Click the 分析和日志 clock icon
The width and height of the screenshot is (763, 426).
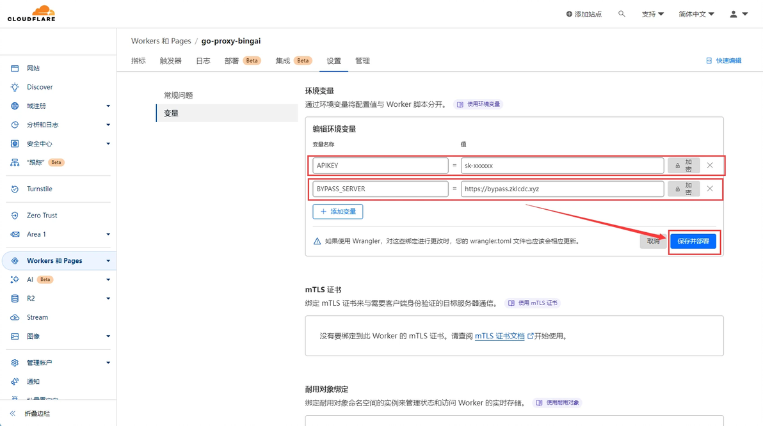click(15, 125)
